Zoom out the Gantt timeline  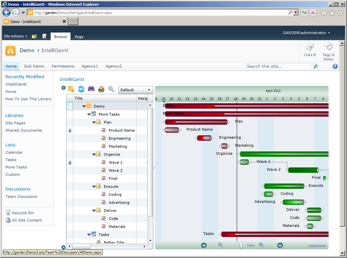click(x=221, y=245)
